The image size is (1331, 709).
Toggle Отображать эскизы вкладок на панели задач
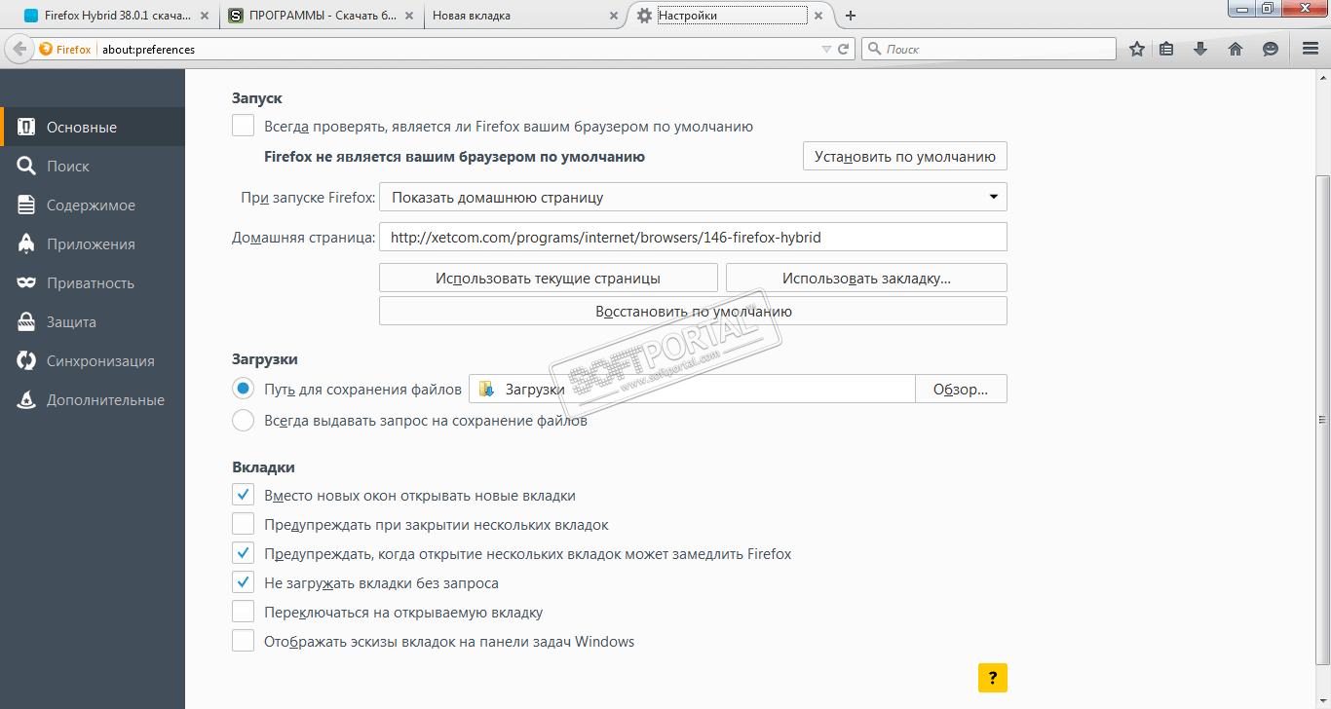point(243,641)
